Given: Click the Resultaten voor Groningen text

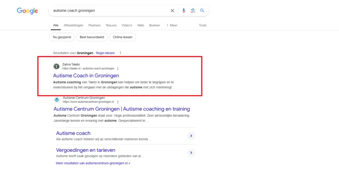Looking at the screenshot, I should pos(73,53).
